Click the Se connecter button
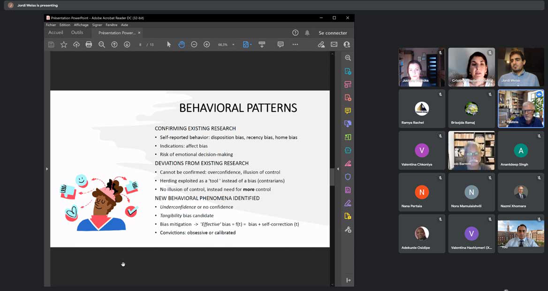The height and width of the screenshot is (291, 548). point(333,33)
